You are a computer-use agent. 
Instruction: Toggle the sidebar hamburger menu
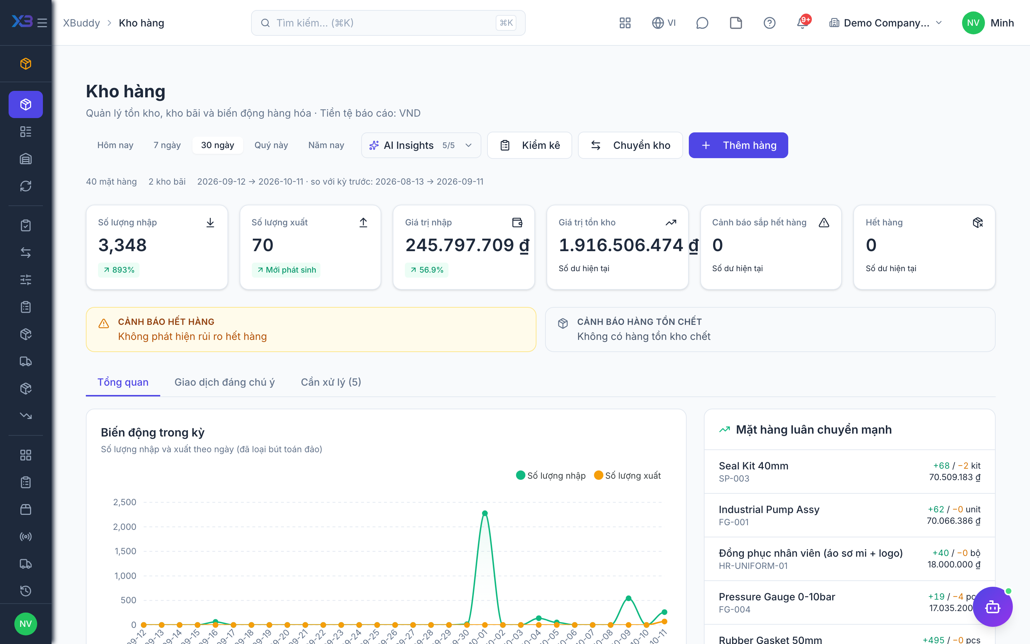click(42, 23)
